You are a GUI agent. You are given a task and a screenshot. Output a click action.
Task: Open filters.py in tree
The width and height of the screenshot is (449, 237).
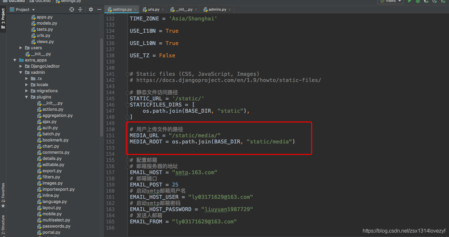[49, 177]
